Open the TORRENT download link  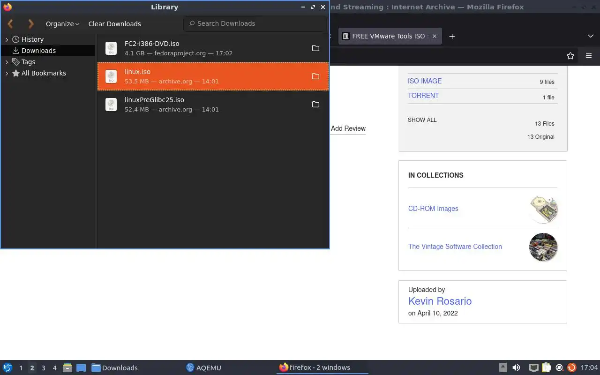click(x=423, y=96)
